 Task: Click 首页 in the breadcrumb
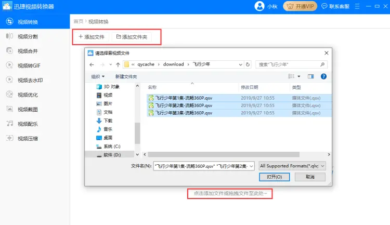coord(79,21)
